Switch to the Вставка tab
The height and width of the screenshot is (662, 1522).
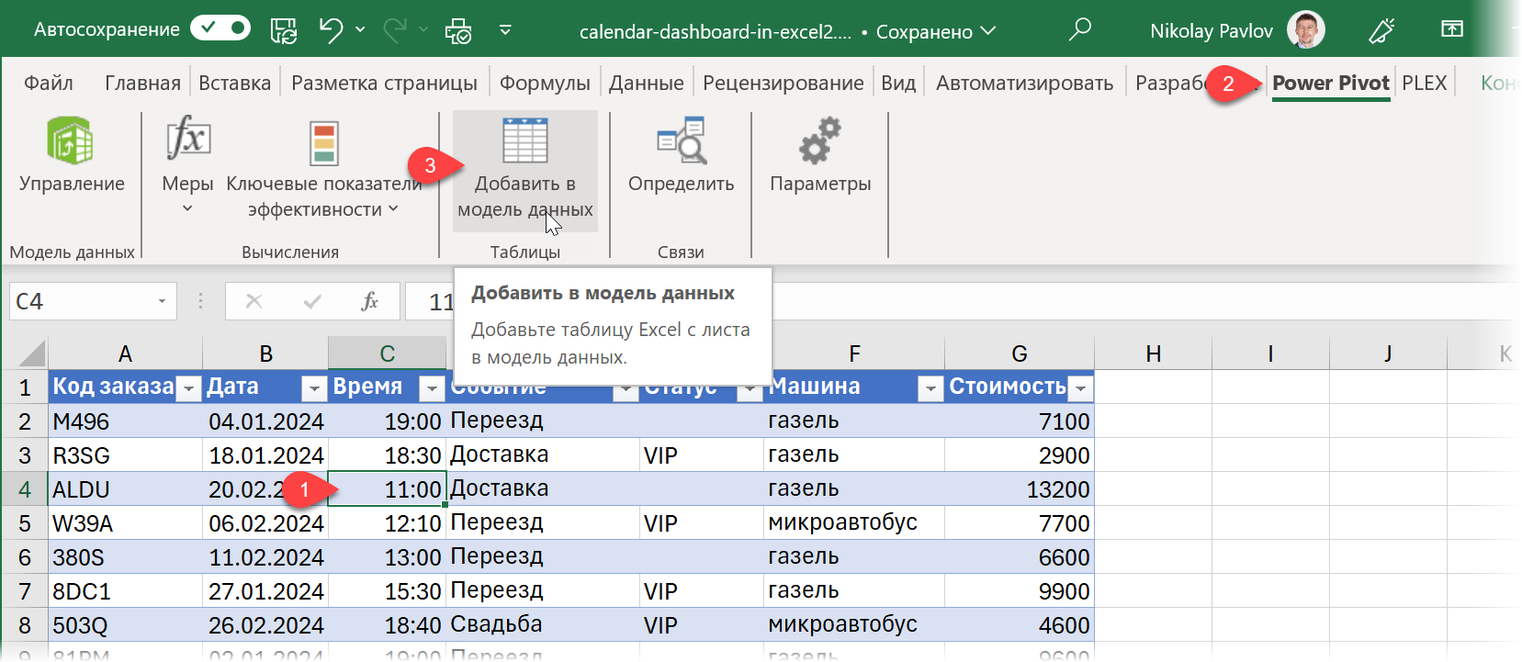235,83
